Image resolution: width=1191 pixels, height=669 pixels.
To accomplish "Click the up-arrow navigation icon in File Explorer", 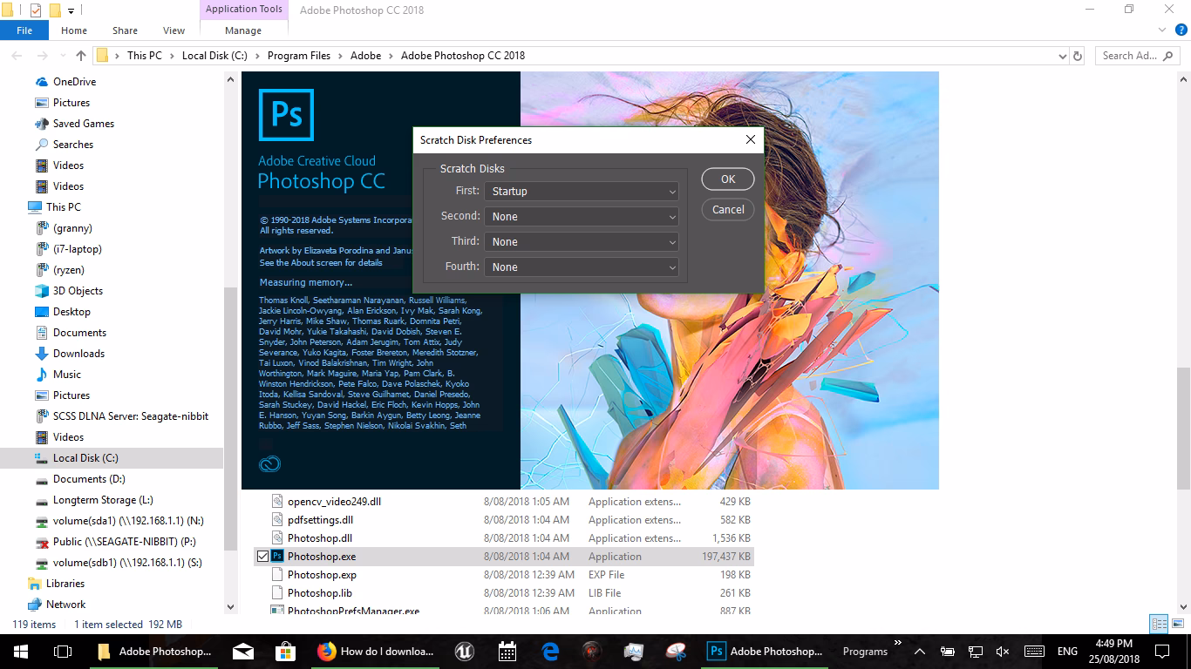I will tap(80, 55).
